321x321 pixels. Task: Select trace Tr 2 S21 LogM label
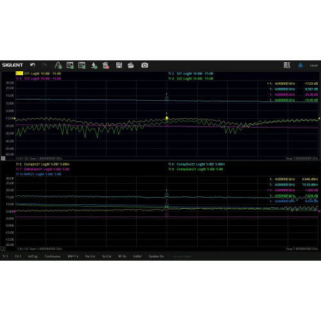[191, 73]
